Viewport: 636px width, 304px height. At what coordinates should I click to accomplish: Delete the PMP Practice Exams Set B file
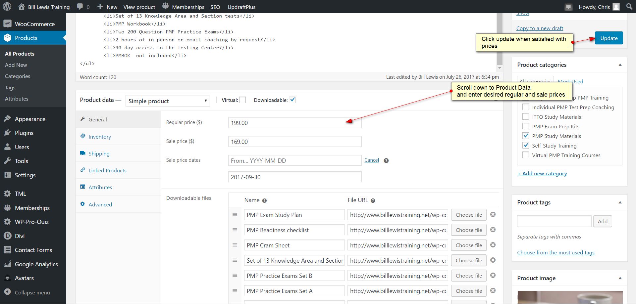click(x=493, y=276)
